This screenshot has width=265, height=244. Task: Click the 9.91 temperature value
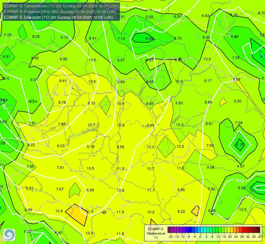pos(209,124)
